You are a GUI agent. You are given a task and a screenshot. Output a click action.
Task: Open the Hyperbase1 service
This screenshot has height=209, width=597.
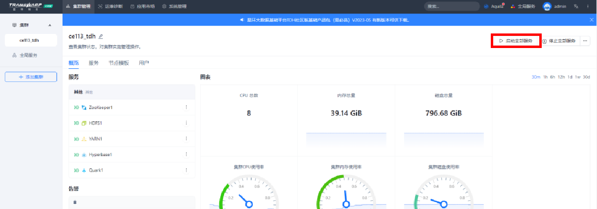(100, 155)
